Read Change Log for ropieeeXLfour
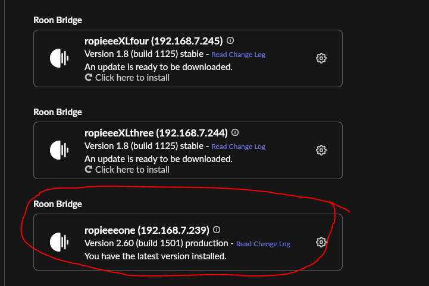429x286 pixels. (238, 55)
